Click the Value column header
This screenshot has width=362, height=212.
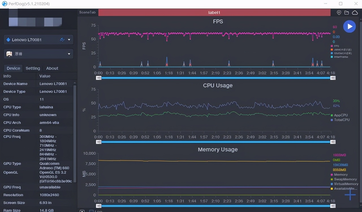coord(45,76)
